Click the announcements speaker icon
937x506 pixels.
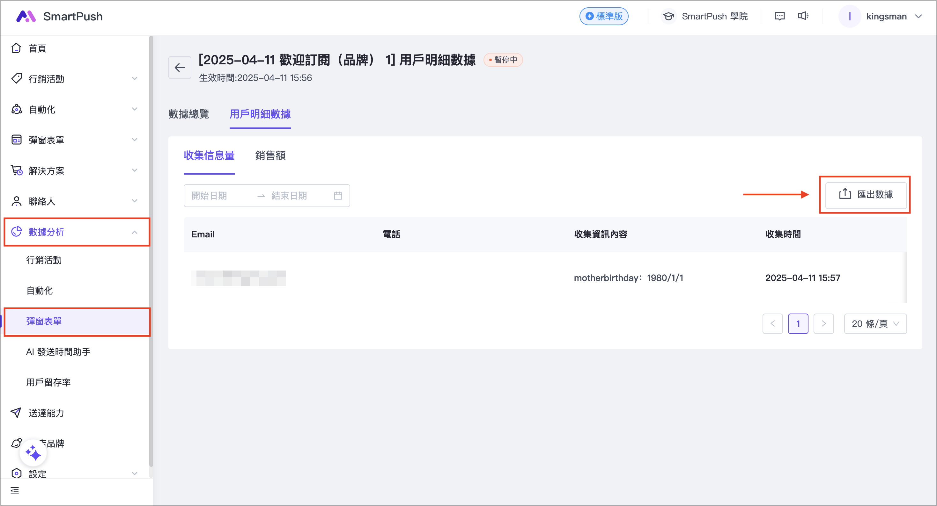(x=803, y=16)
